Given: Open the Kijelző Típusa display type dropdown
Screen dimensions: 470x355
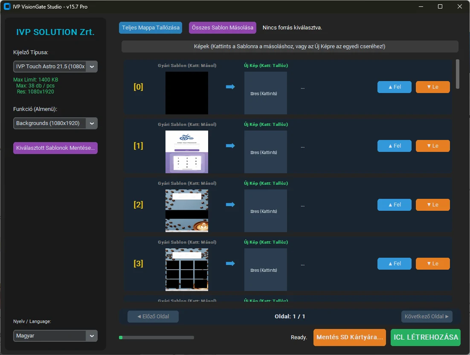Looking at the screenshot, I should (x=55, y=67).
